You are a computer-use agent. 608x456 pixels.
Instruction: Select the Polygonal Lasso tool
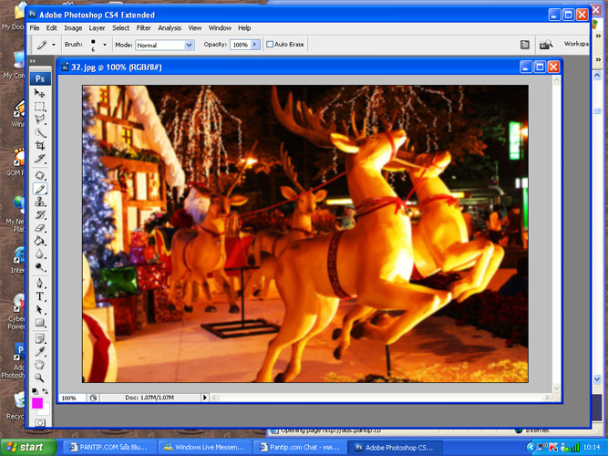39,119
